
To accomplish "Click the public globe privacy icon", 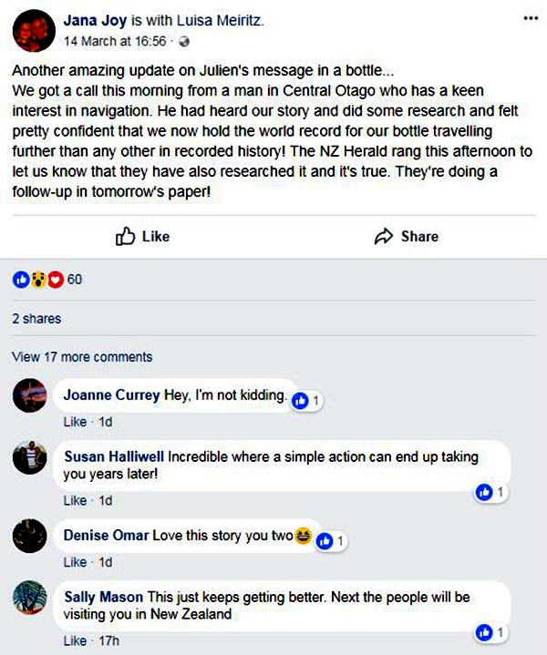I will [185, 41].
